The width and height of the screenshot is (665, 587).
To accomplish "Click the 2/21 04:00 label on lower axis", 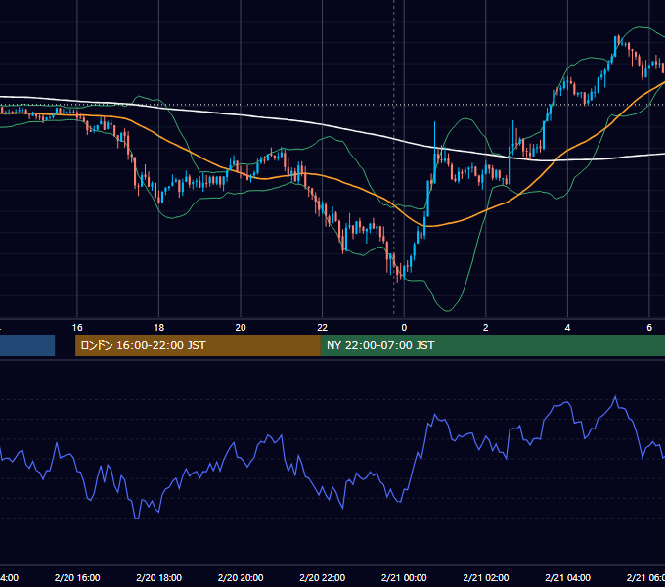I will click(x=567, y=577).
